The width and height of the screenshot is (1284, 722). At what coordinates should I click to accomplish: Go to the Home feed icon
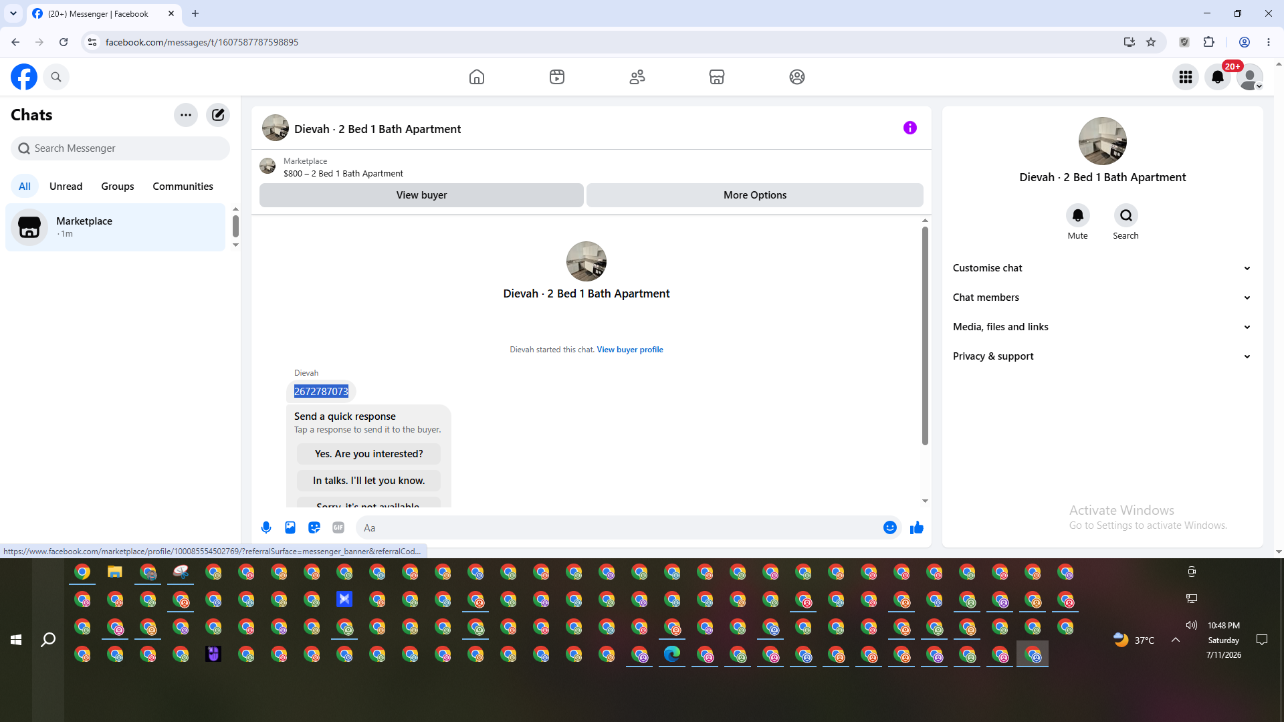point(477,77)
